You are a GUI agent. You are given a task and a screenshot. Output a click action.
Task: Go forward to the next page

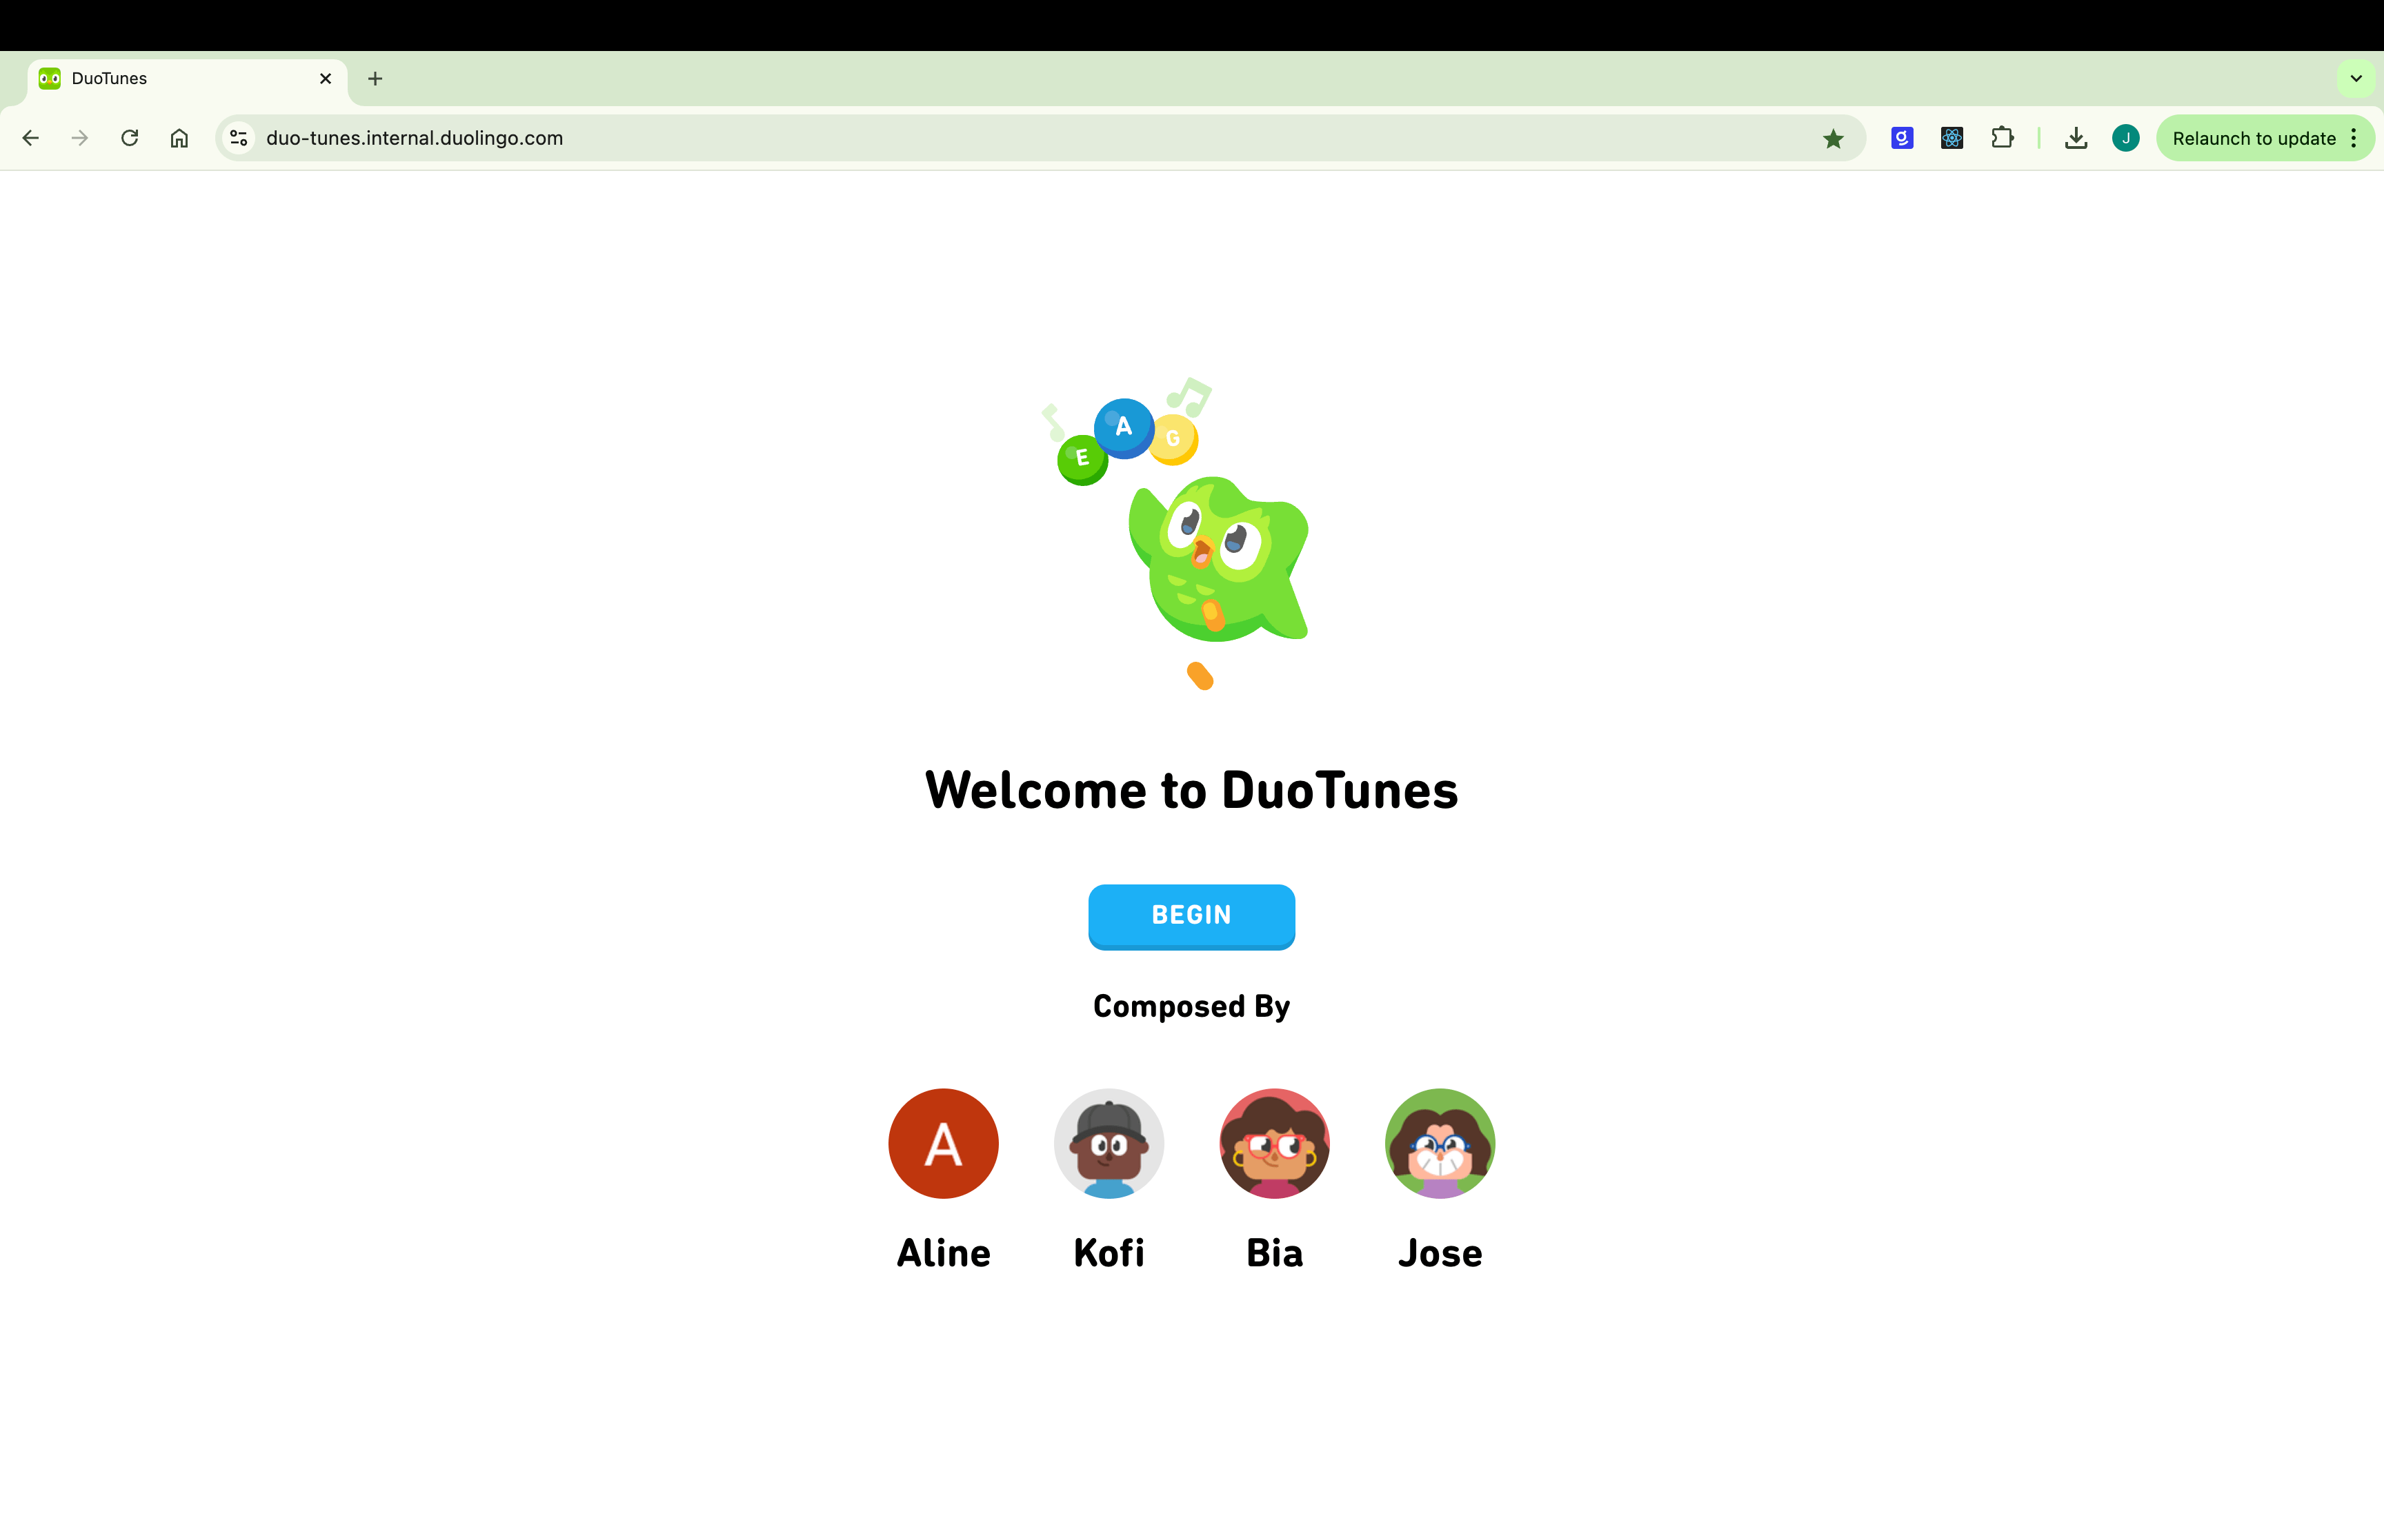[80, 138]
